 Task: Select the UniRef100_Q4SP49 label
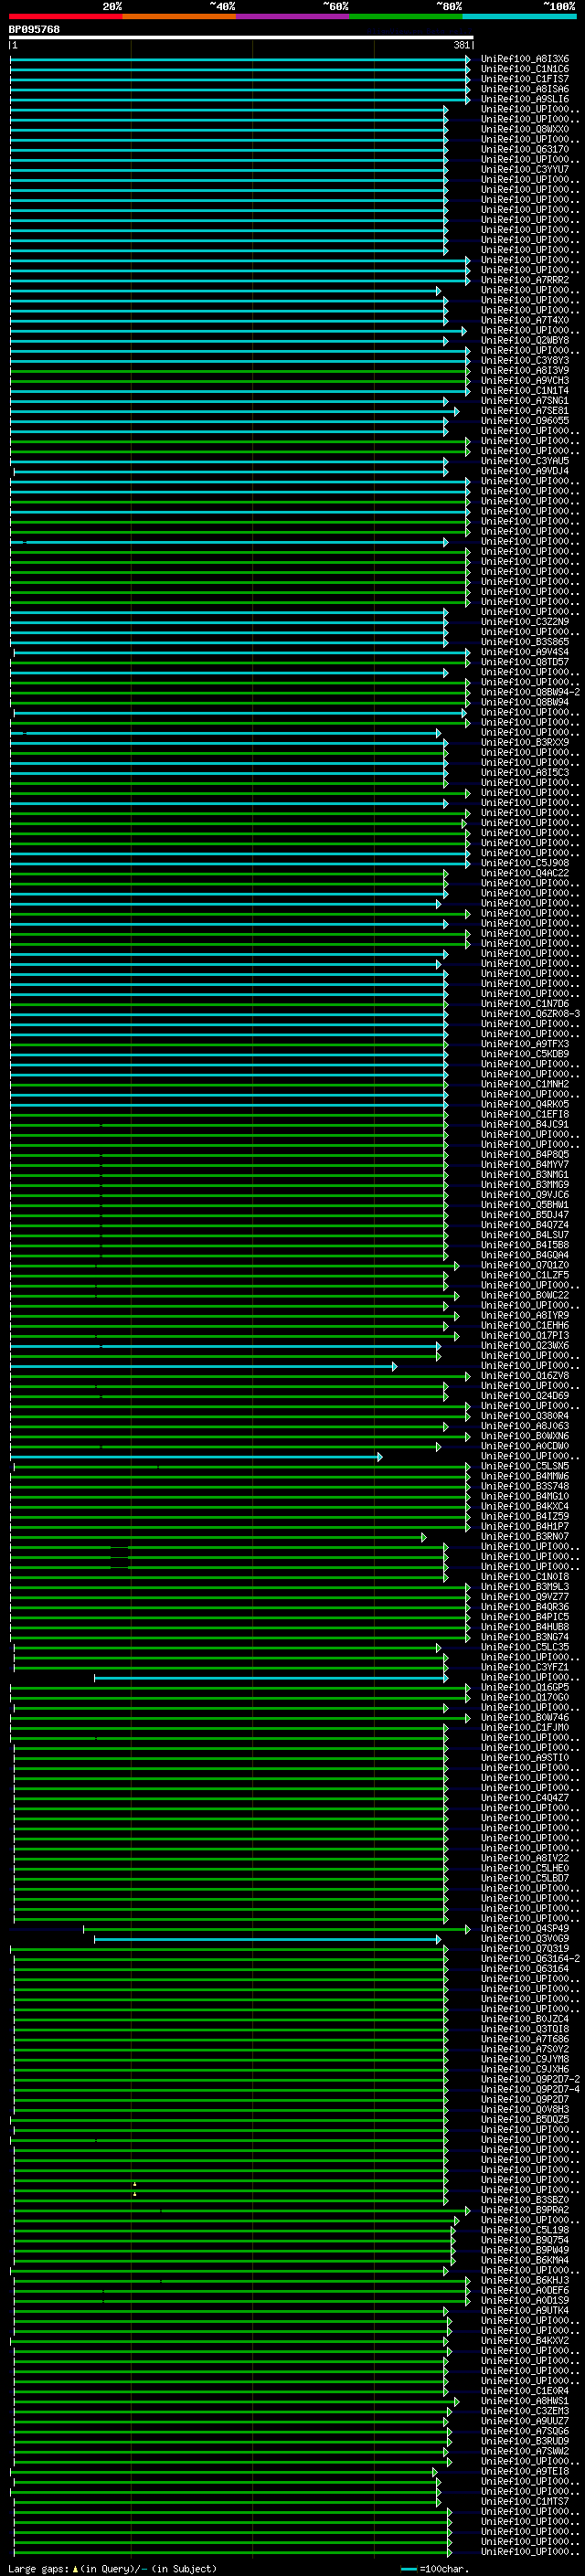pyautogui.click(x=525, y=1928)
